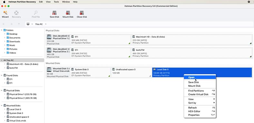Go up one level with the up arrow
Image resolution: width=254 pixels, height=123 pixels.
(x=19, y=24)
